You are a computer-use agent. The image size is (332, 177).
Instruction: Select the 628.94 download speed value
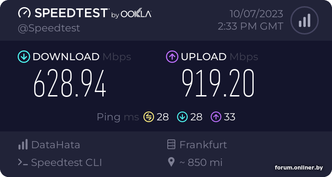click(x=70, y=84)
